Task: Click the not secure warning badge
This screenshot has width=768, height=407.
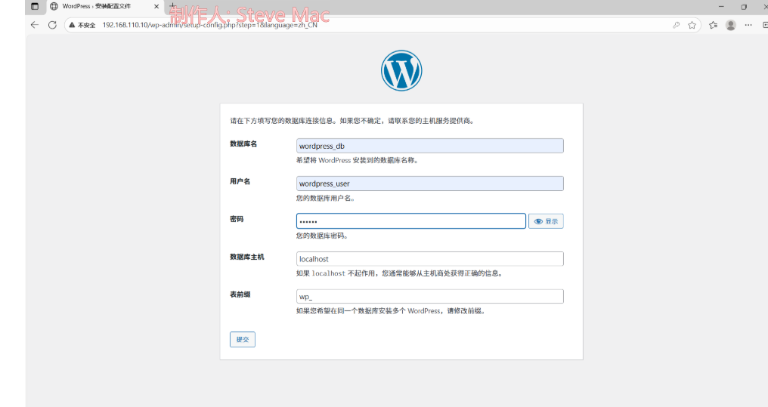Action: [x=82, y=25]
